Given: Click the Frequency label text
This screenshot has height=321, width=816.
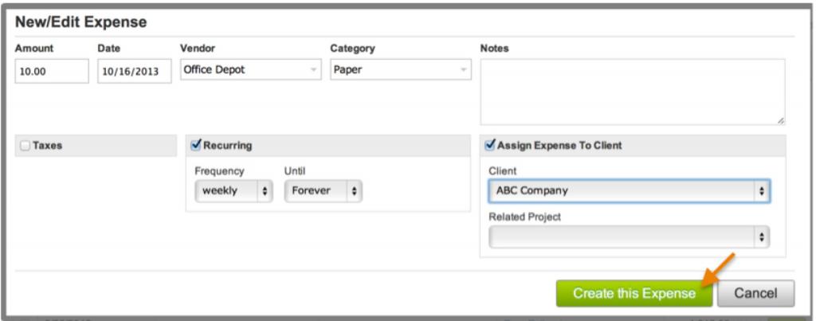Looking at the screenshot, I should [219, 170].
